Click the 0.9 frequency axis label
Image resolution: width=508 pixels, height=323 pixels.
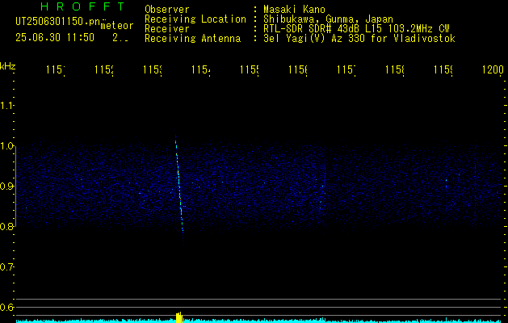tap(6, 186)
